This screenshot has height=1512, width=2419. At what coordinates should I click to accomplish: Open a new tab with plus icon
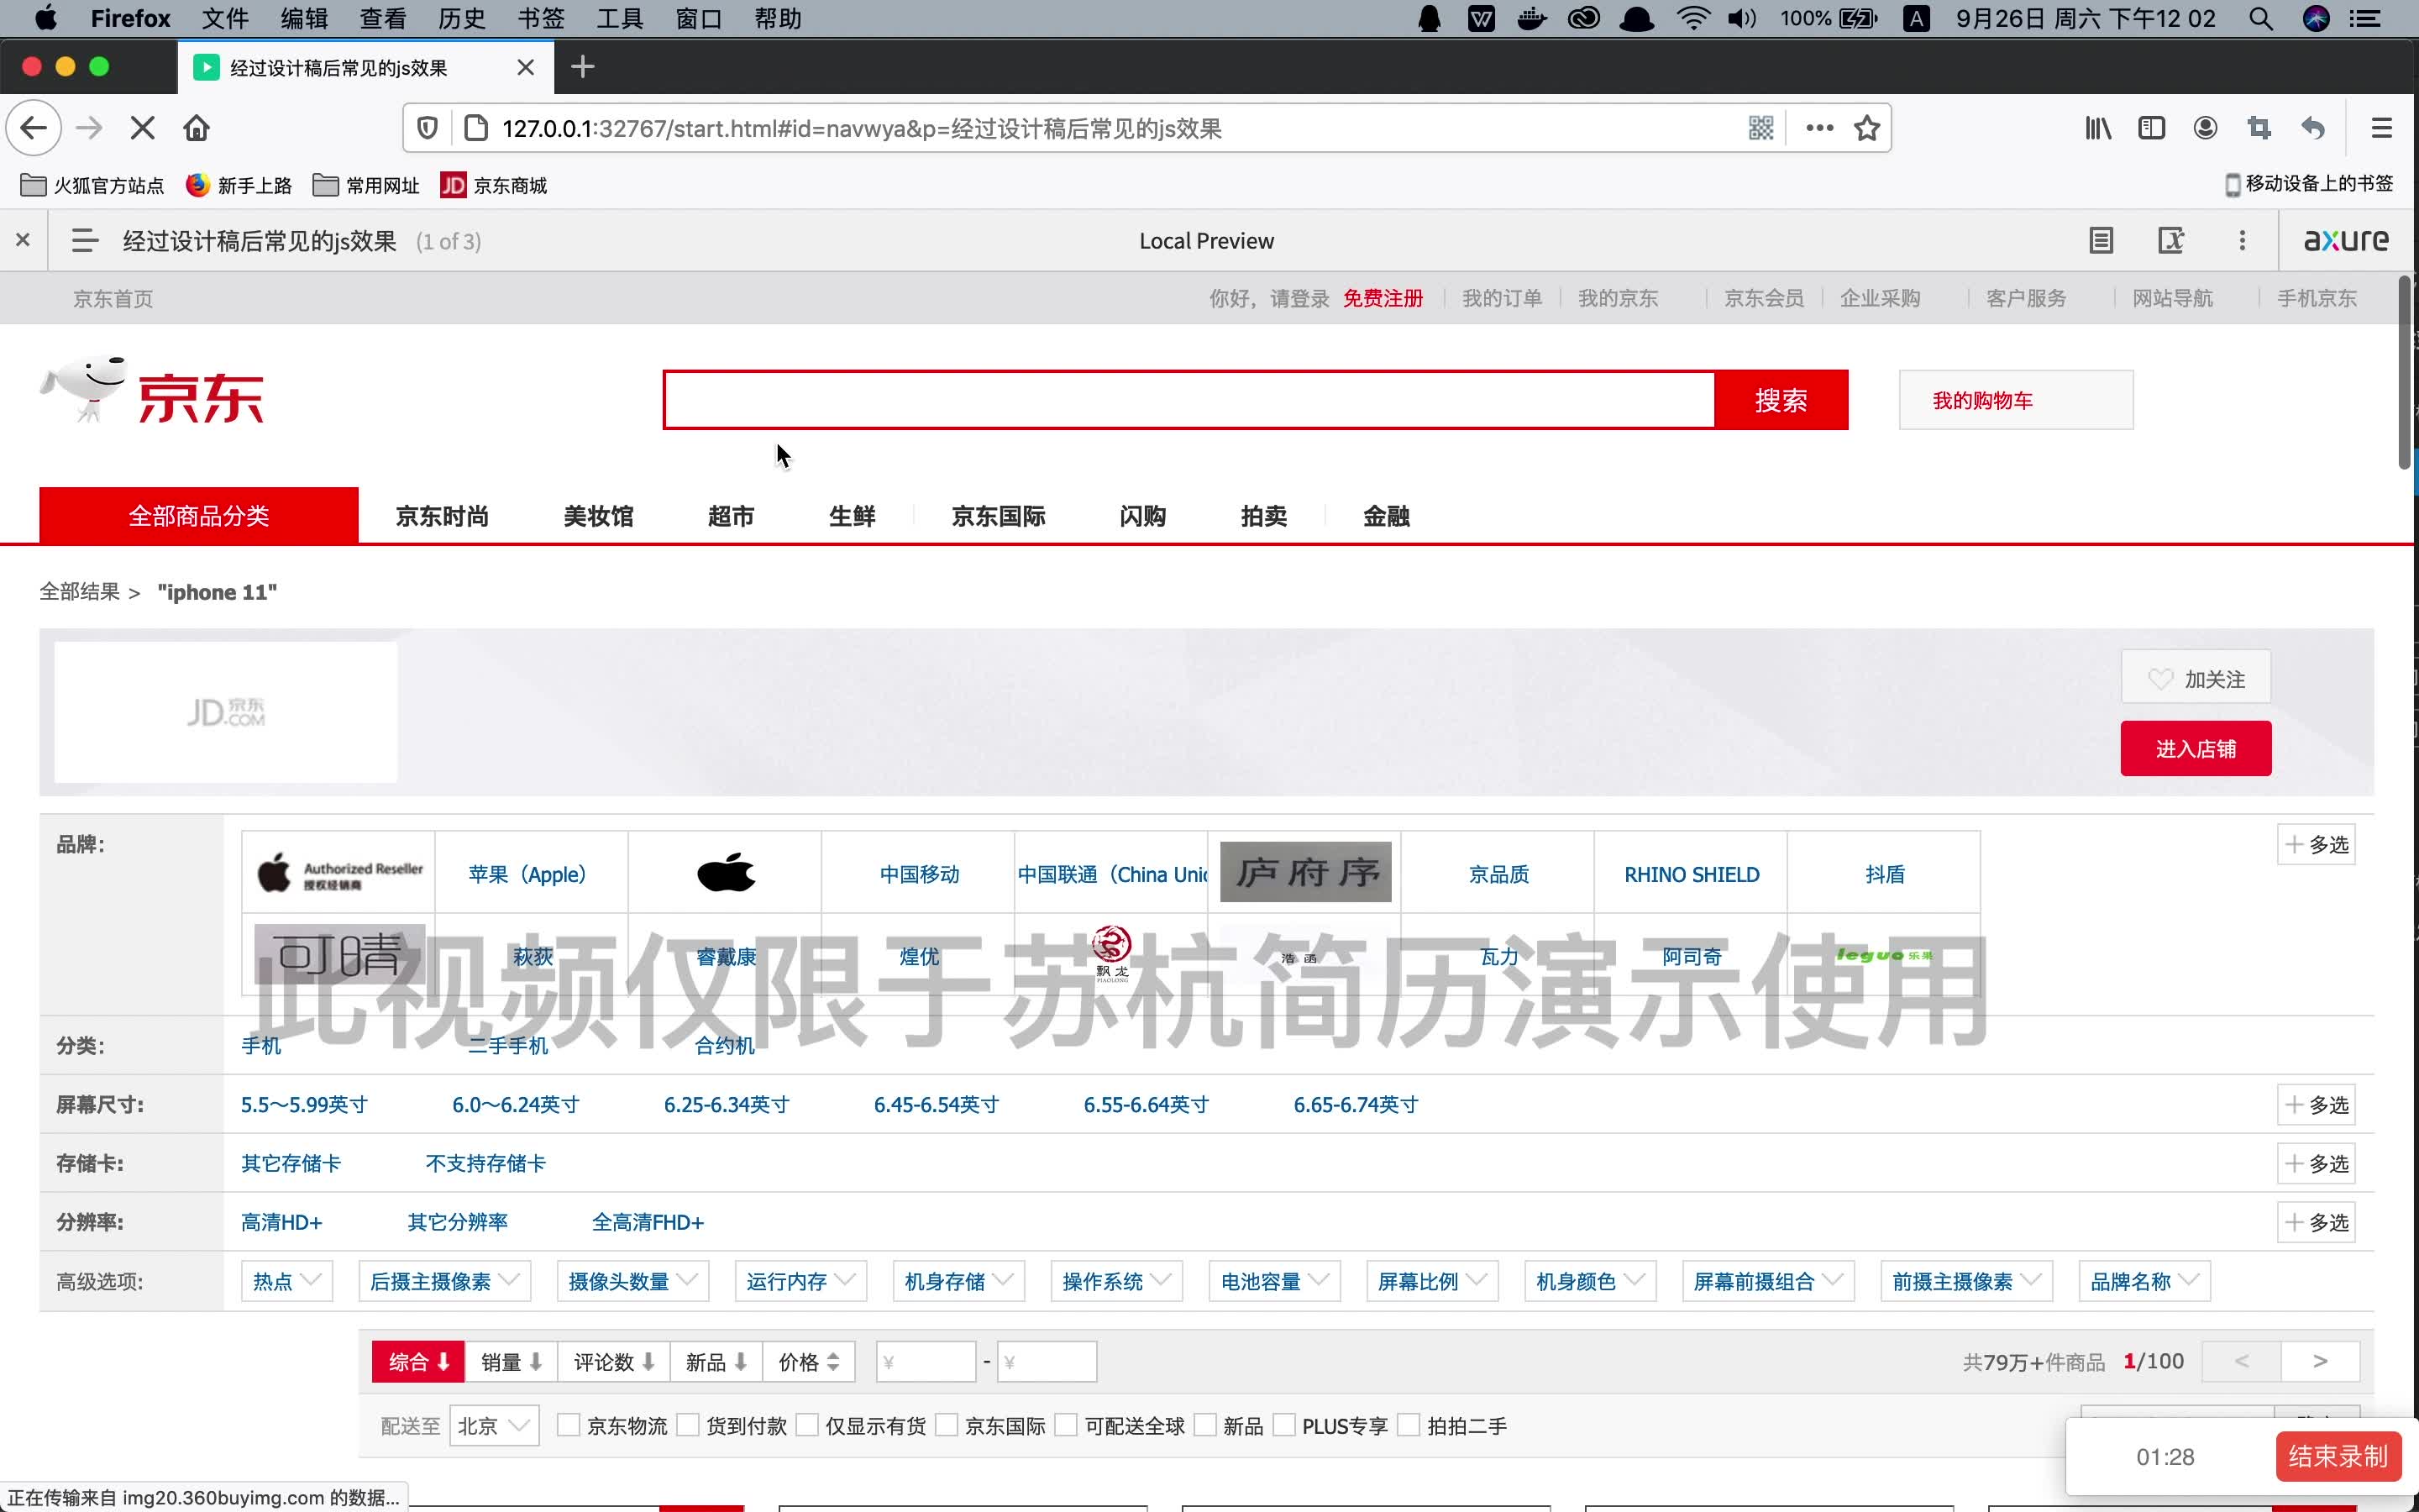tap(583, 67)
